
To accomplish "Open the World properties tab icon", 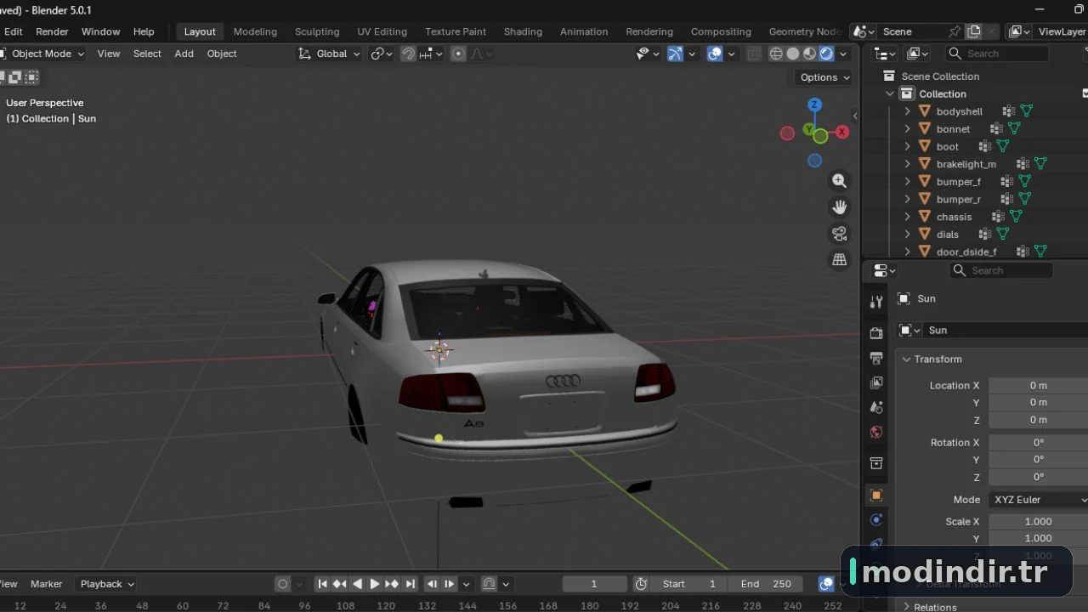I will coord(876,432).
